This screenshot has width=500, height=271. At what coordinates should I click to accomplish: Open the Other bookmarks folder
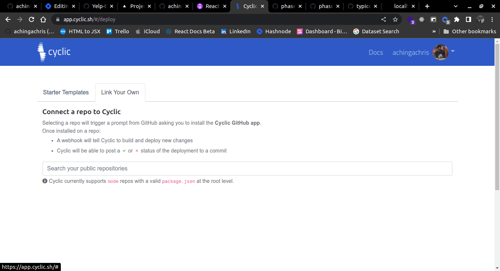[470, 31]
